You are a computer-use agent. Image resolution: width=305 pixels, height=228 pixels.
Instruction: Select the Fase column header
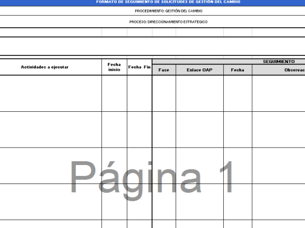(x=164, y=70)
